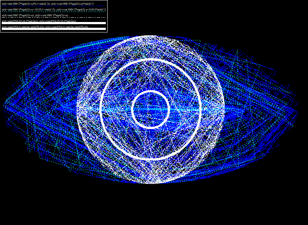
Task: Click the outer white mesh circle's top edge
Action: pos(151,36)
